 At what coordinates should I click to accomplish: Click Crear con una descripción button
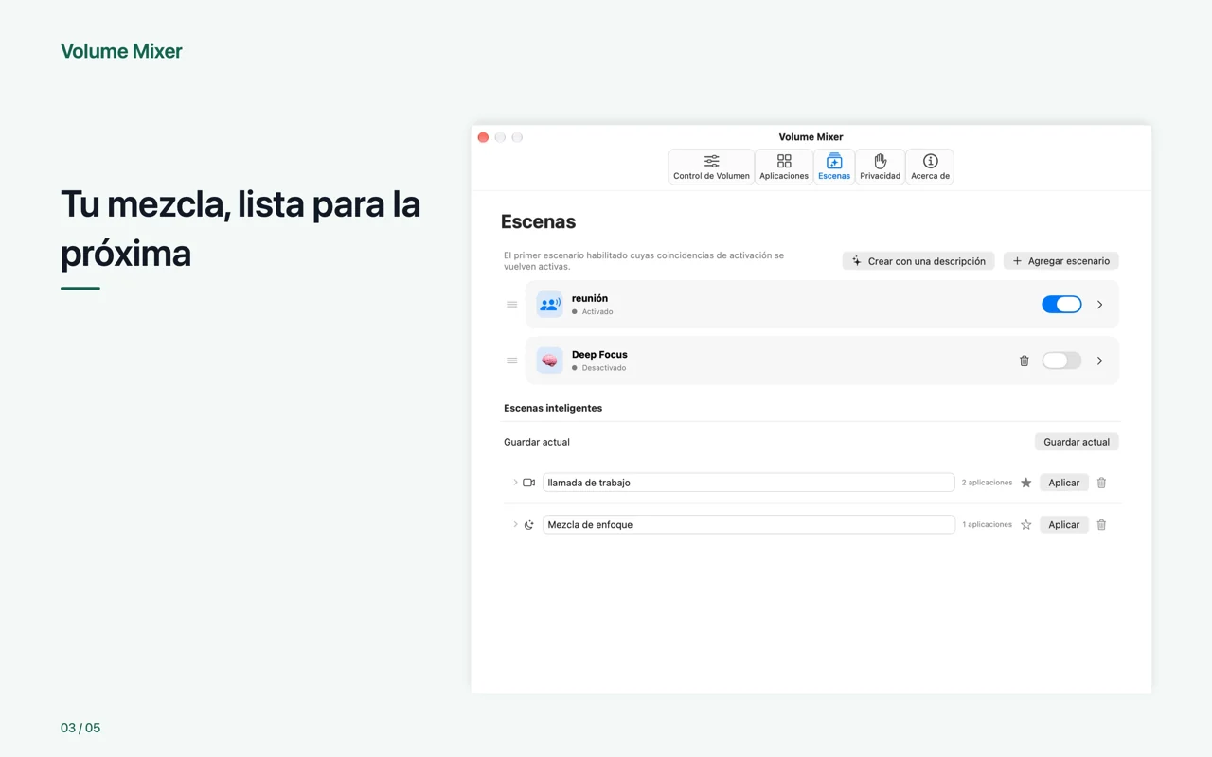coord(918,261)
